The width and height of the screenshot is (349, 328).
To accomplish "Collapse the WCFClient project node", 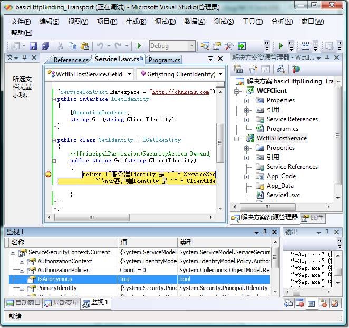I will pos(236,91).
